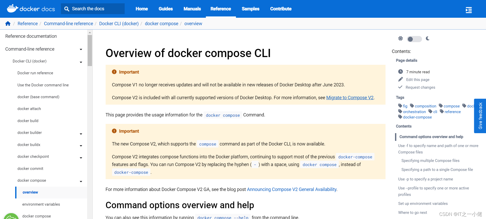Open the Give feedback side button
The width and height of the screenshot is (486, 219).
480,116
